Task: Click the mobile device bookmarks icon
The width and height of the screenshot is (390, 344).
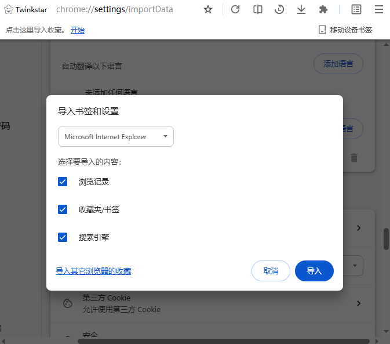Action: (x=322, y=30)
